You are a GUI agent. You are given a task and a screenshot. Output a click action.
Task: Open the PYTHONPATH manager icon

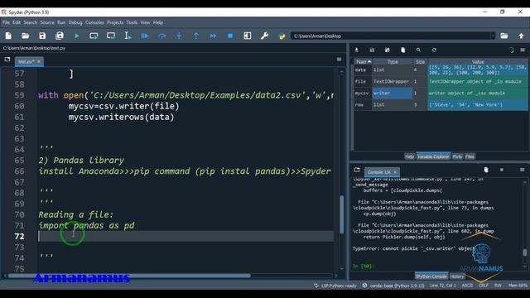coord(282,36)
